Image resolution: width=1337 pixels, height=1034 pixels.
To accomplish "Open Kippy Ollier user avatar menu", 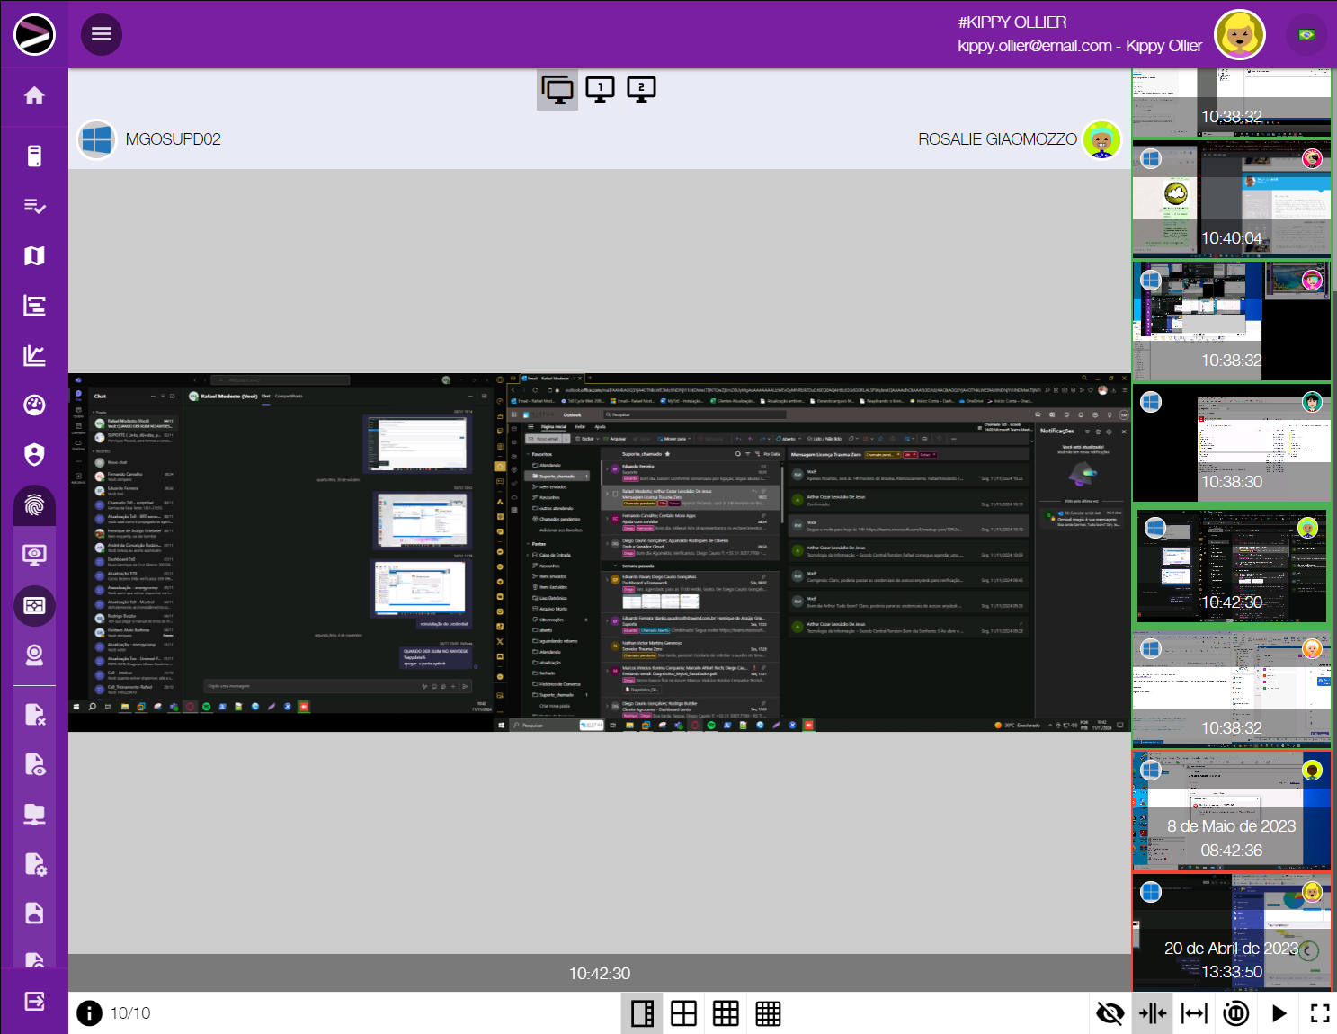I will (x=1239, y=35).
